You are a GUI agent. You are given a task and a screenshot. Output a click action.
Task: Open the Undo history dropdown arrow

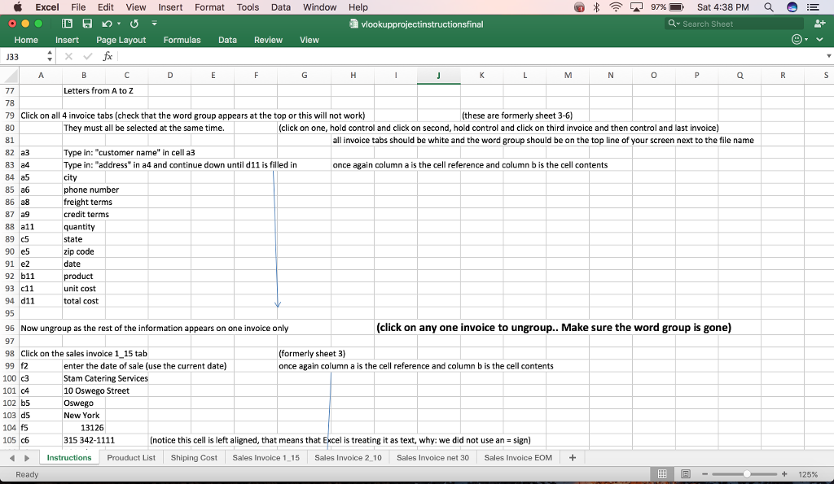[x=119, y=24]
